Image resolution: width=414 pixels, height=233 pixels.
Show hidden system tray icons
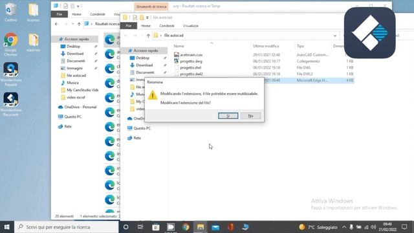[x=343, y=227]
